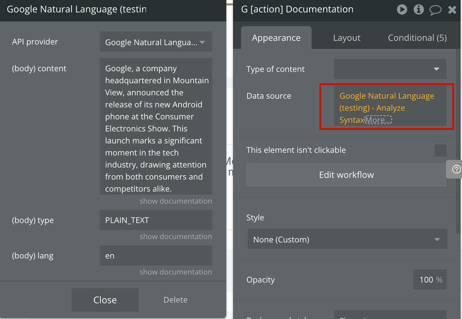Click "More..." in the Data source expression

[x=379, y=120]
